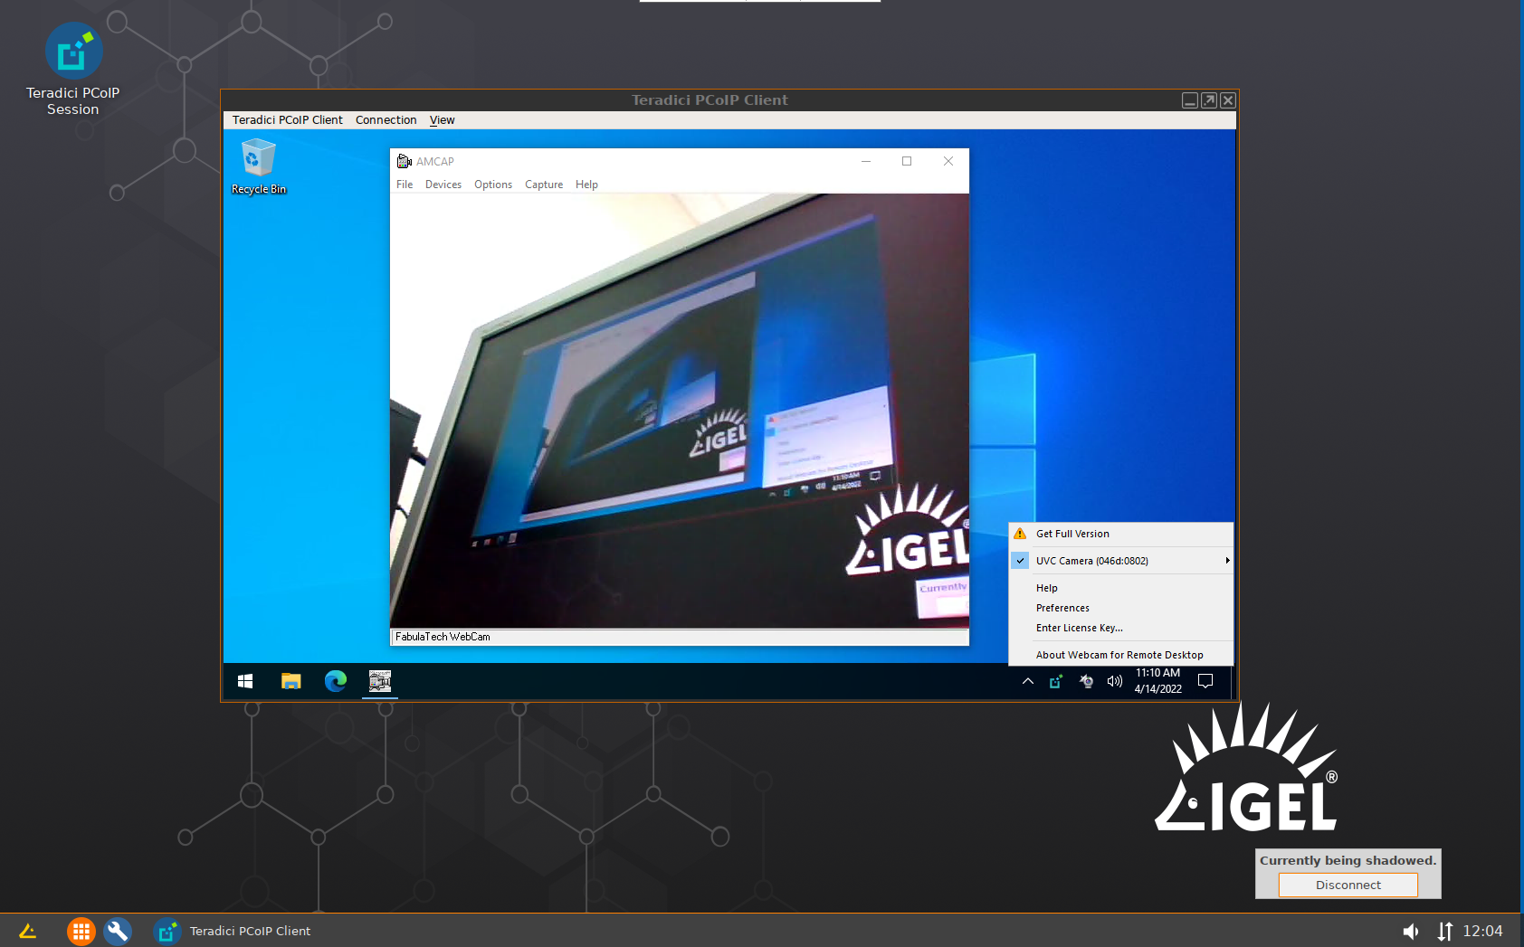This screenshot has height=947, width=1524.
Task: Disconnect the shadowing session
Action: tap(1348, 885)
